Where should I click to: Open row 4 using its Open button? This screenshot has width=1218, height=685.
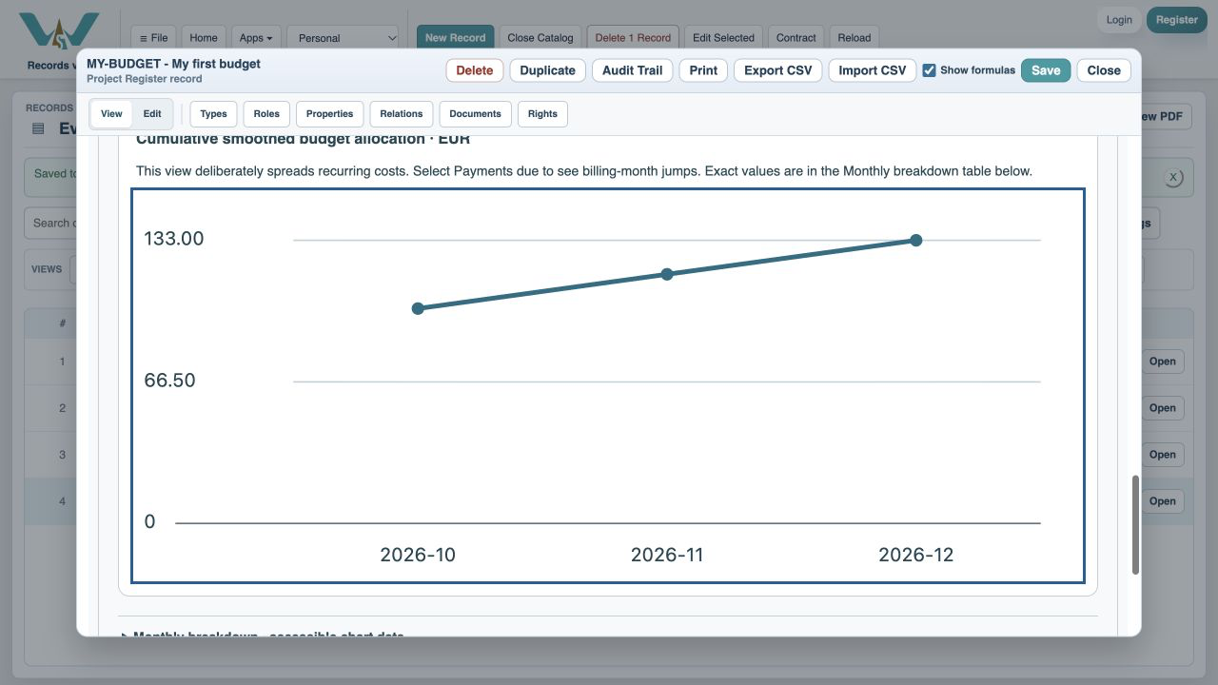tap(1162, 501)
